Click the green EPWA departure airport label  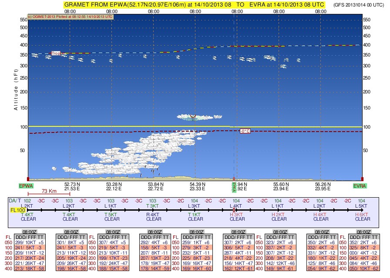click(26, 185)
